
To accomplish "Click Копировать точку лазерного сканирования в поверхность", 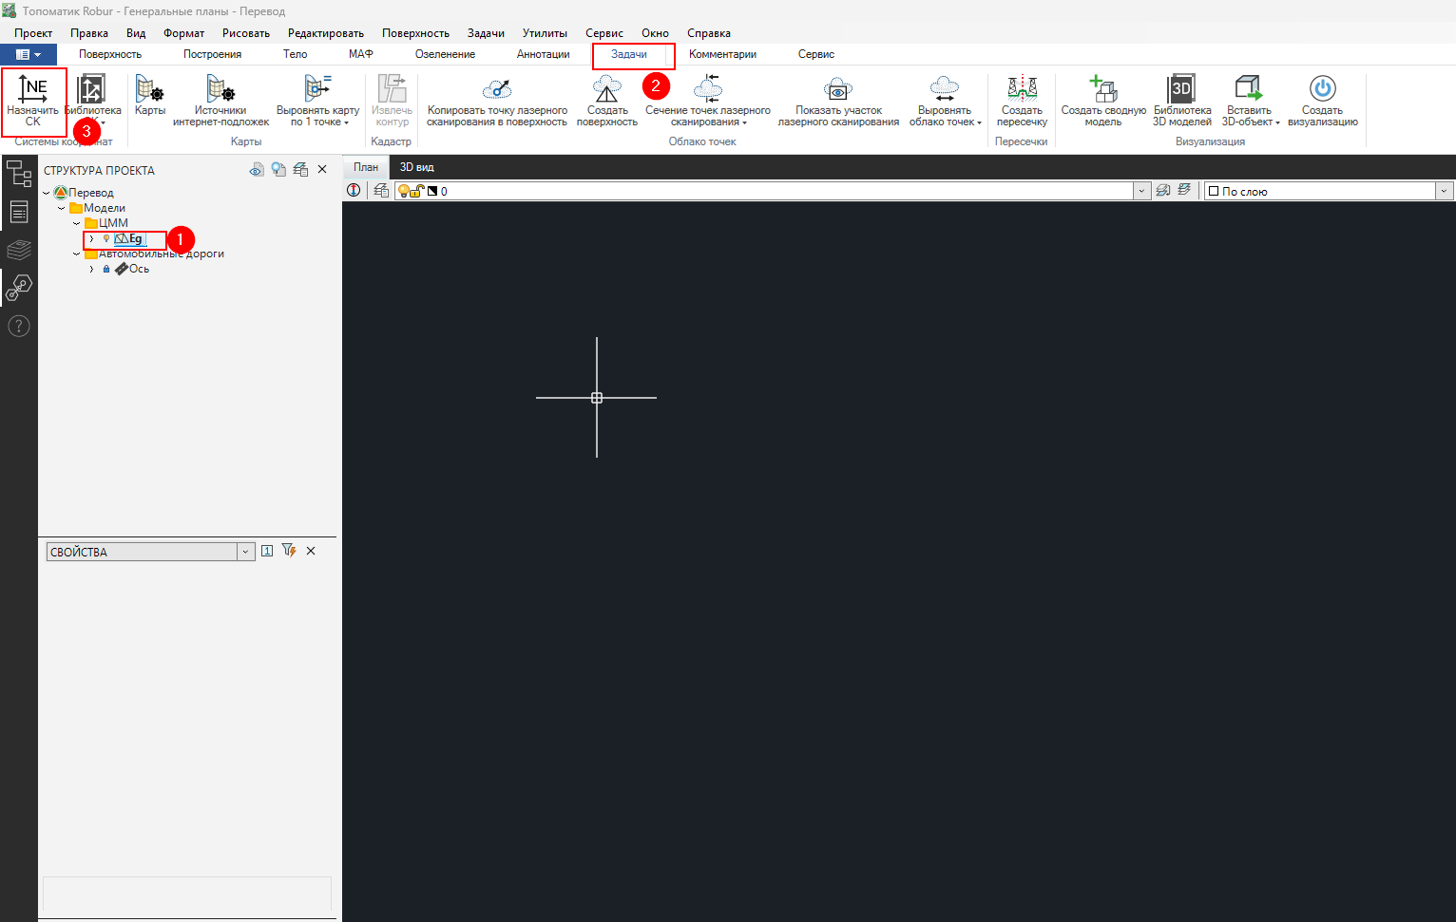I will (497, 101).
